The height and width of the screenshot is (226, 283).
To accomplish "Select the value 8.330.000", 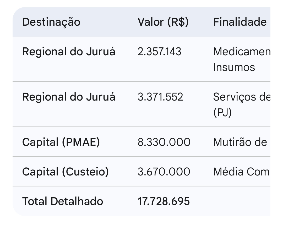I will click(x=164, y=142).
